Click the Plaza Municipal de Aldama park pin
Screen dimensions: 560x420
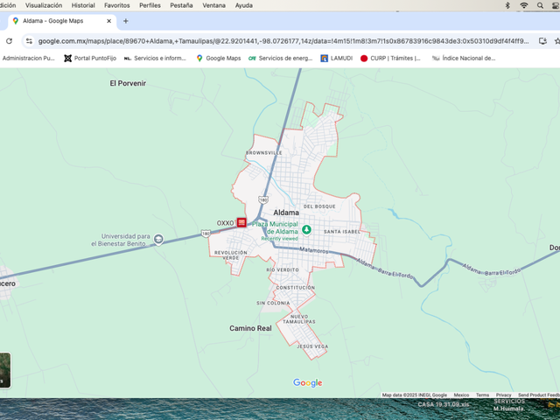pos(306,229)
